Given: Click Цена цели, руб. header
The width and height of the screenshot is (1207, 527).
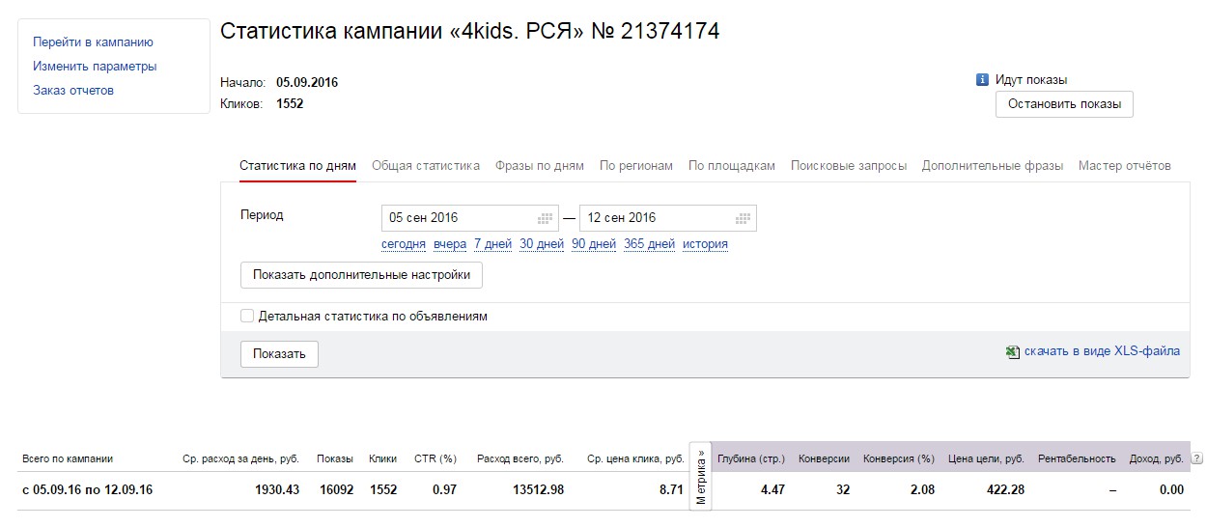Looking at the screenshot, I should pyautogui.click(x=987, y=459).
